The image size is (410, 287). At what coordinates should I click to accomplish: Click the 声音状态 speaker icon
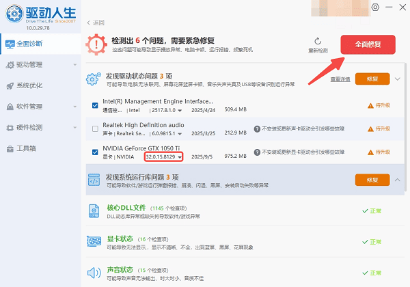pos(94,274)
